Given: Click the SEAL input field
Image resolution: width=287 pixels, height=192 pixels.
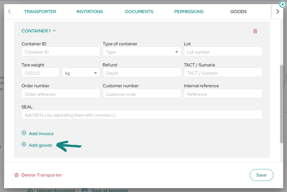Looking at the screenshot, I should point(142,115).
